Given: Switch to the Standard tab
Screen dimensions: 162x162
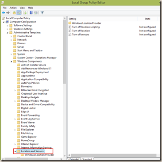Looking at the screenshot, I should (87, 159).
